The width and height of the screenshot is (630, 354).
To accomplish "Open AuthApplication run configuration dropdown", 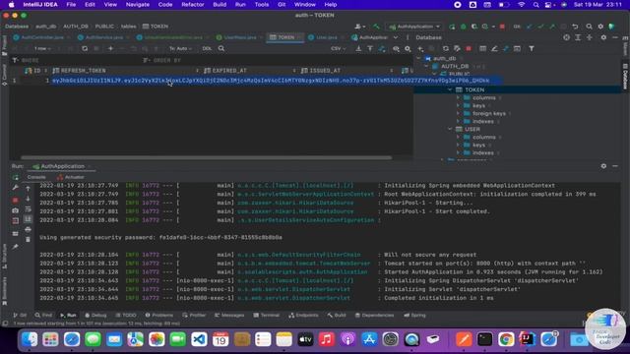I will click(x=415, y=27).
